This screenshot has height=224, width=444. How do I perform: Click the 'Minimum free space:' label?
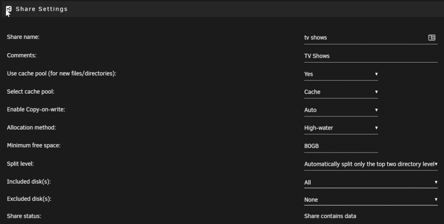pyautogui.click(x=34, y=145)
